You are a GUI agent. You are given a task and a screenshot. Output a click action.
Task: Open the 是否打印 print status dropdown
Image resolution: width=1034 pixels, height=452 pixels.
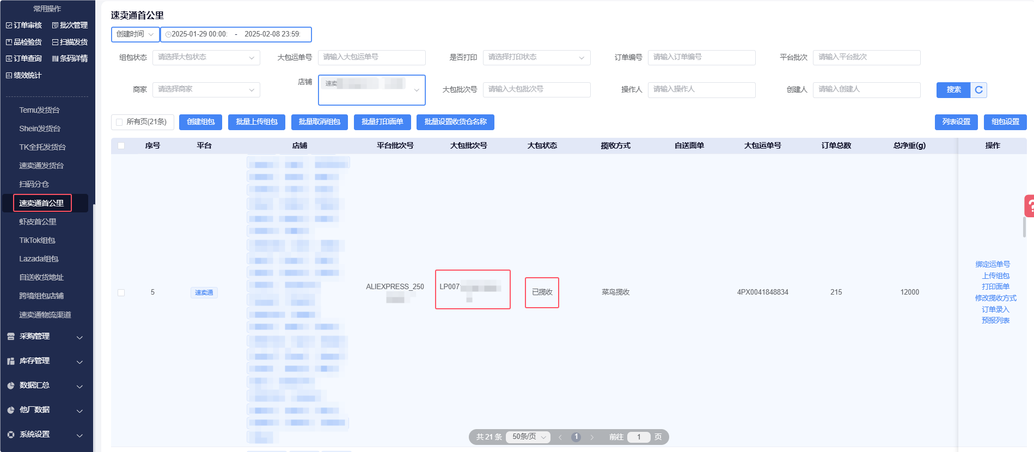[537, 57]
